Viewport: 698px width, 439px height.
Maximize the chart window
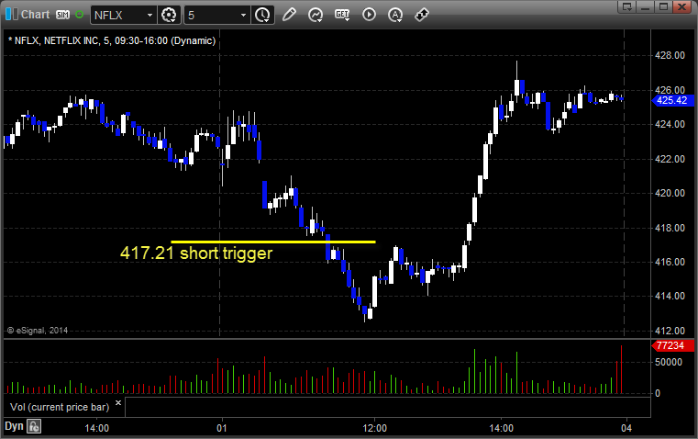(x=663, y=6)
